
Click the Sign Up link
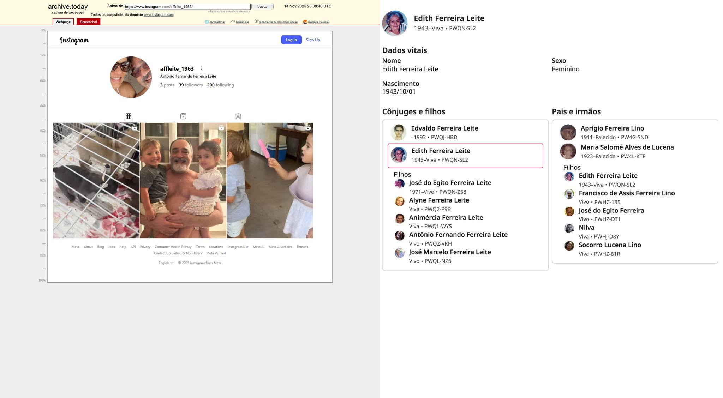[x=313, y=40]
